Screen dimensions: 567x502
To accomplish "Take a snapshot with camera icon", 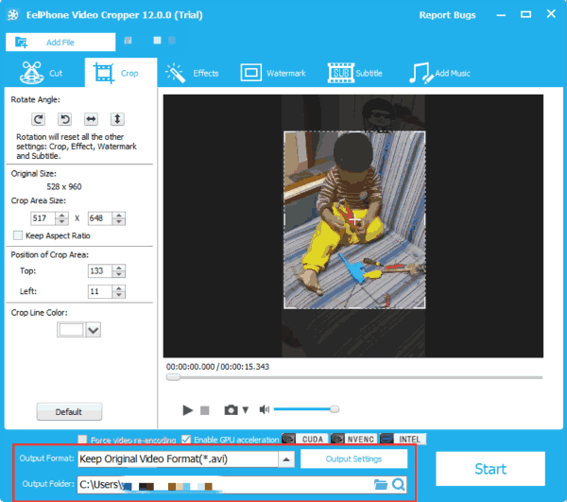I will point(232,409).
